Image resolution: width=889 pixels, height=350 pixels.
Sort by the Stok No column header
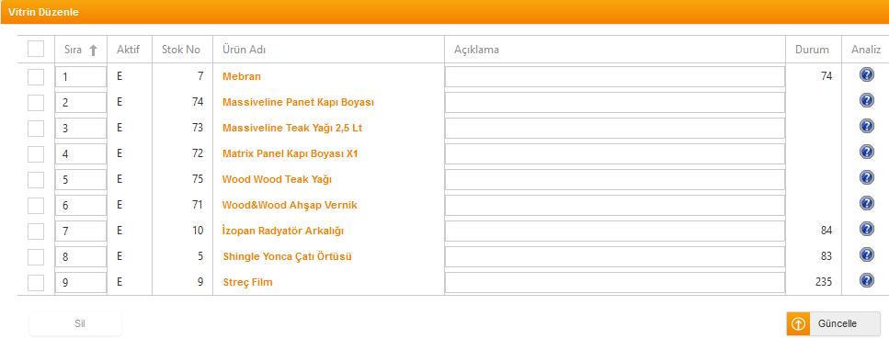181,50
